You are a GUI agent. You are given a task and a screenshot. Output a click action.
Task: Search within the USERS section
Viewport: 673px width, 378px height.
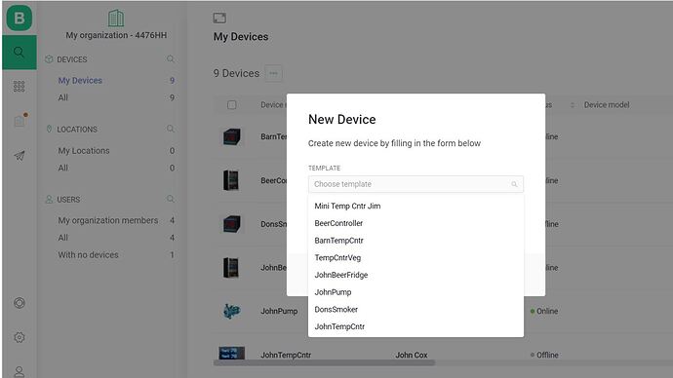point(171,199)
